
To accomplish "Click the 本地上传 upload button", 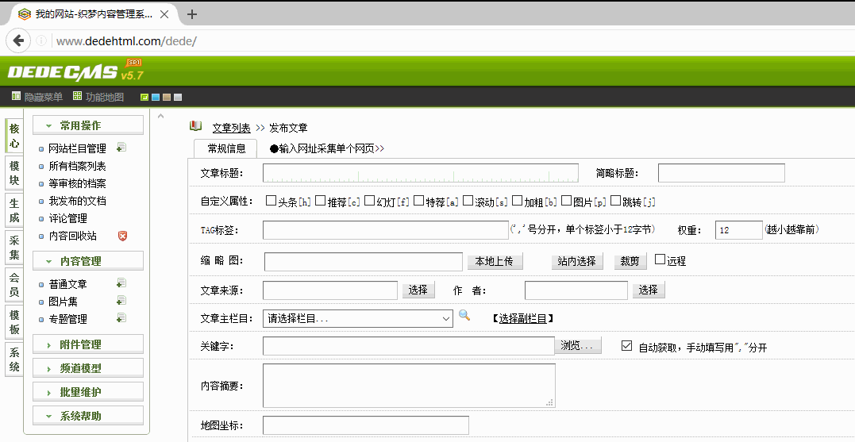I will [495, 261].
